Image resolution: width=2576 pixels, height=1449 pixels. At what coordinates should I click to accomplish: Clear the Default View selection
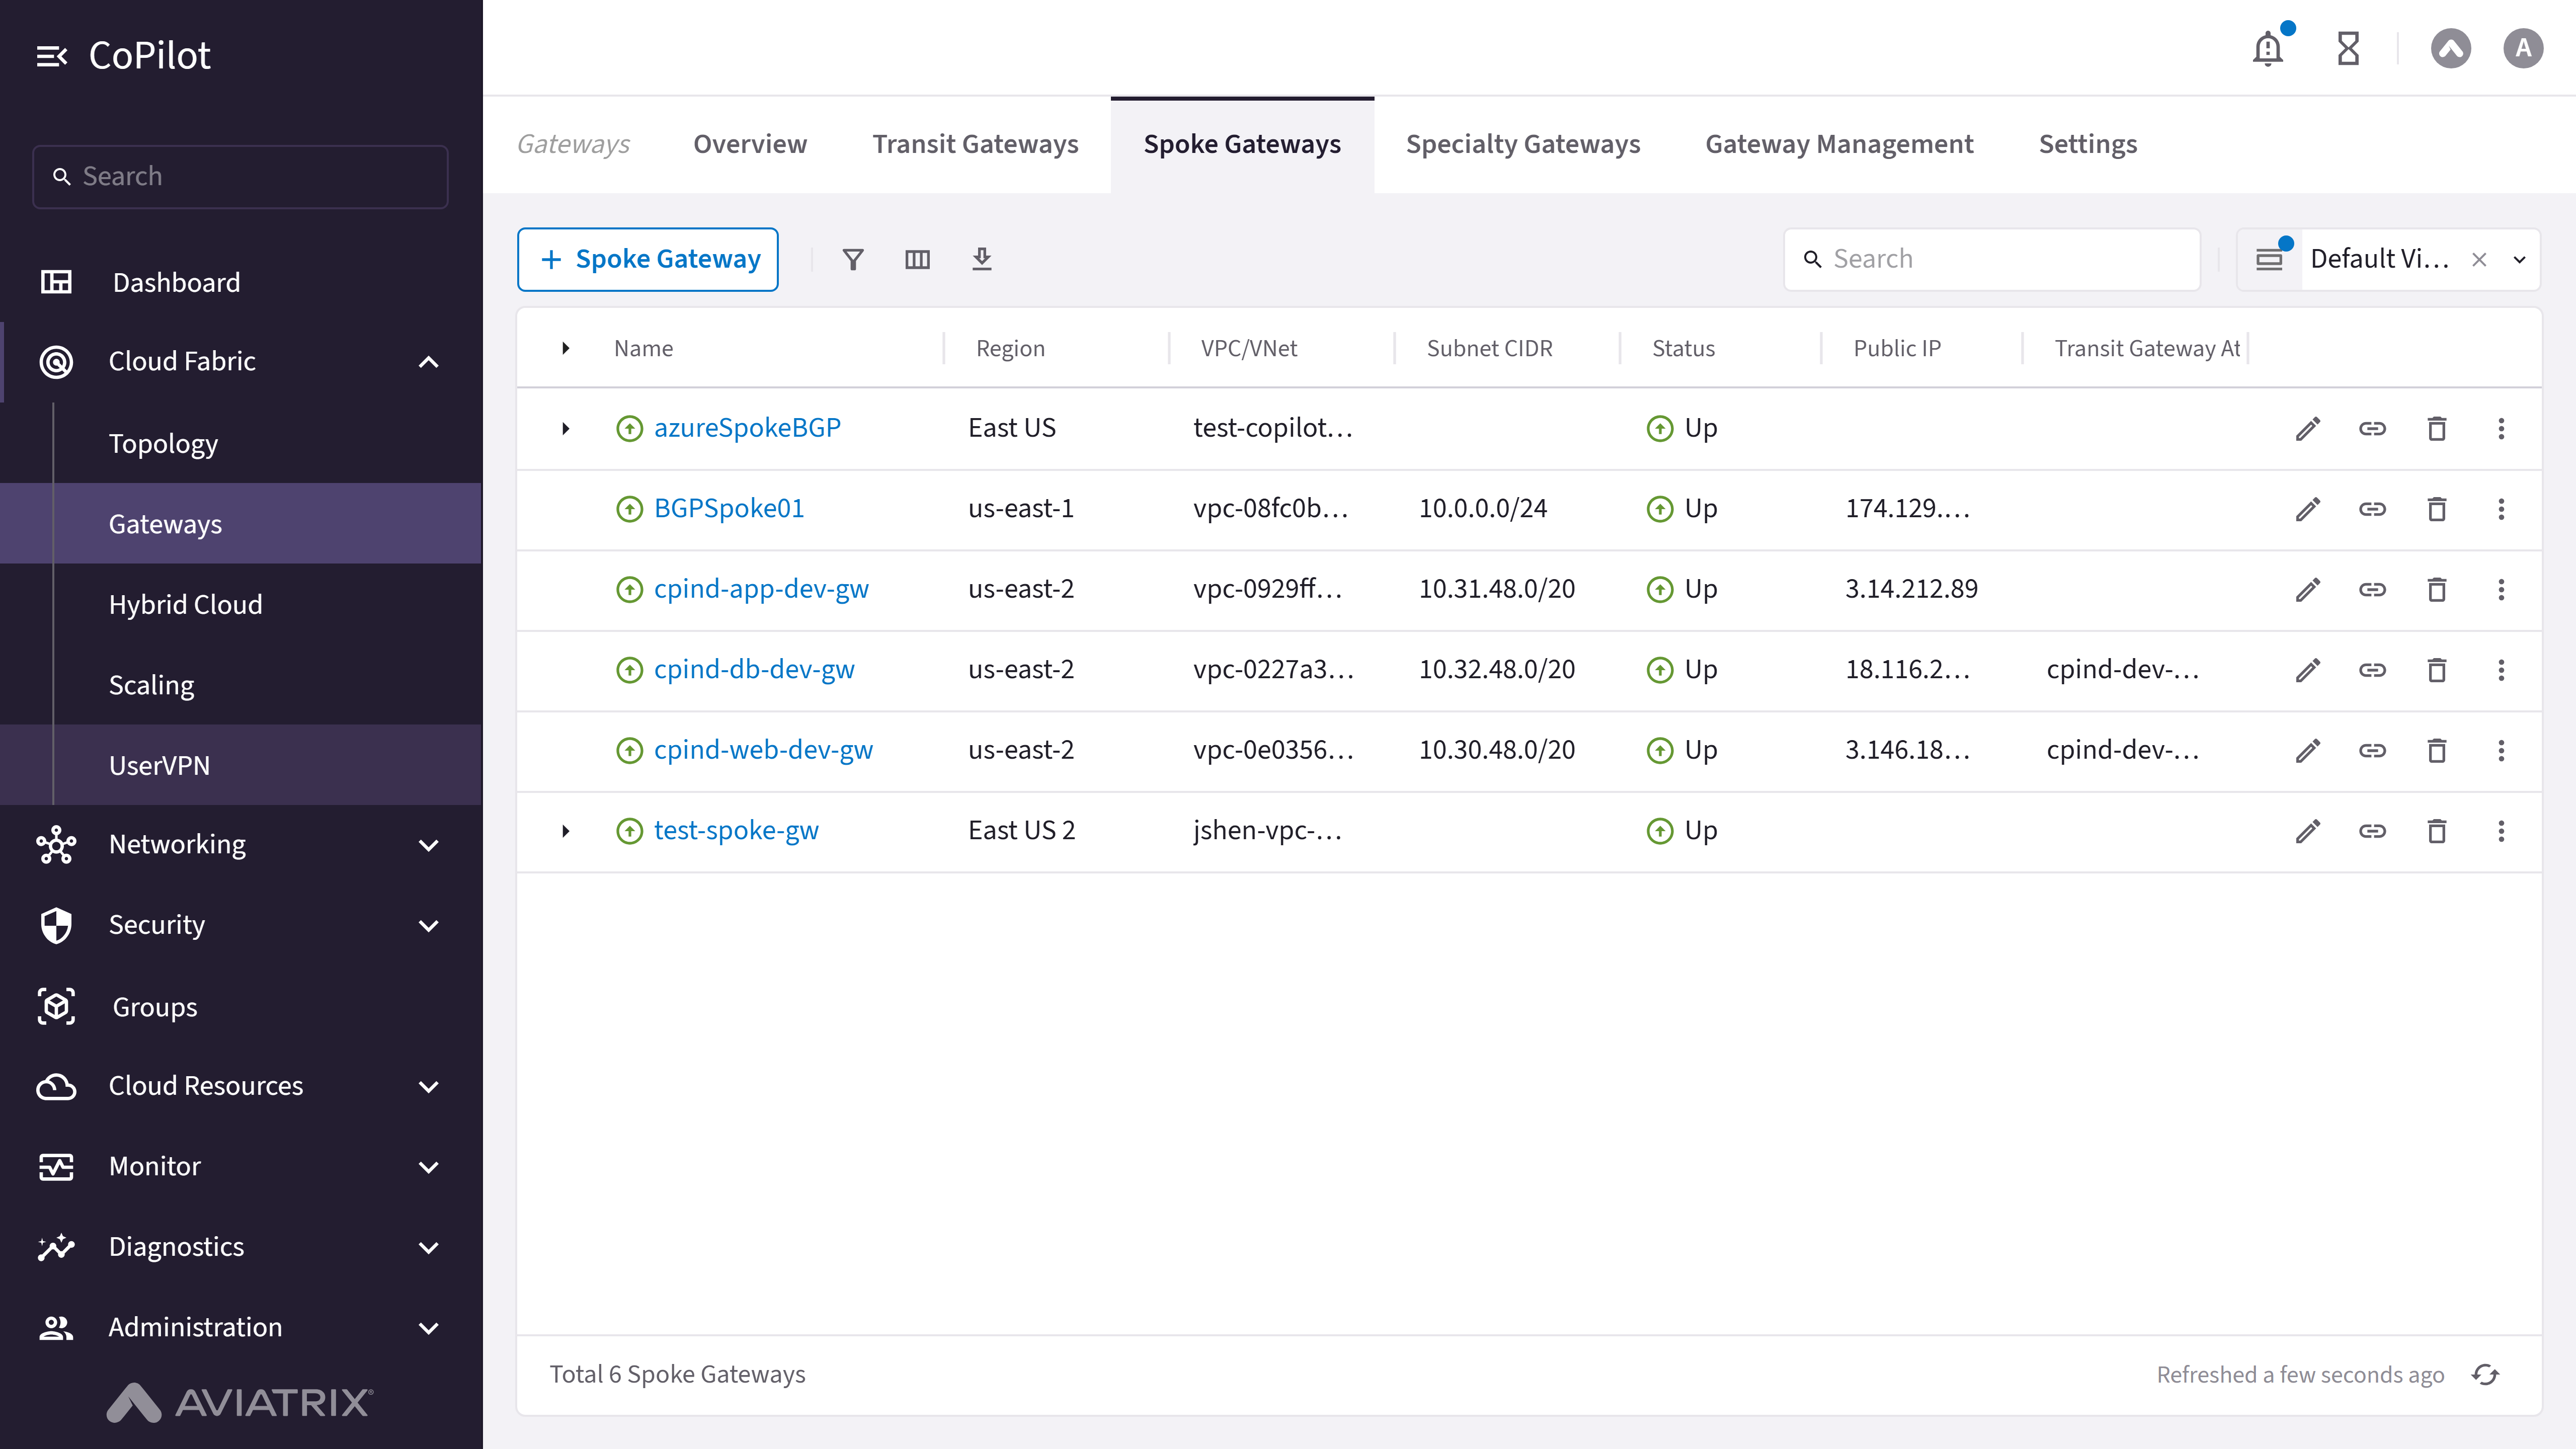click(x=2479, y=260)
